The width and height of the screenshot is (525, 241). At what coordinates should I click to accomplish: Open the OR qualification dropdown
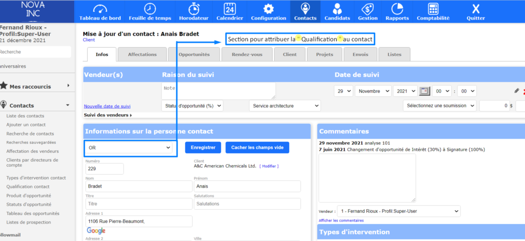[x=130, y=148]
